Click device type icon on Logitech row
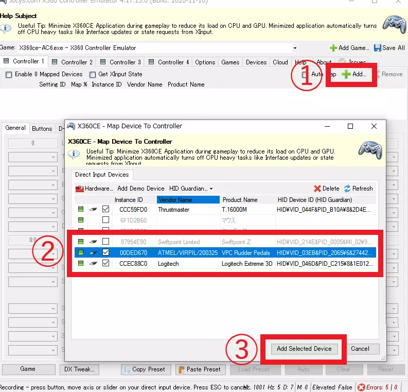Screen dimensions: 408x392 click(x=93, y=263)
